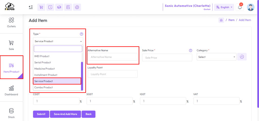Open the shopping cart shortcut icon
Image resolution: width=259 pixels, height=121 pixels.
coord(41,7)
